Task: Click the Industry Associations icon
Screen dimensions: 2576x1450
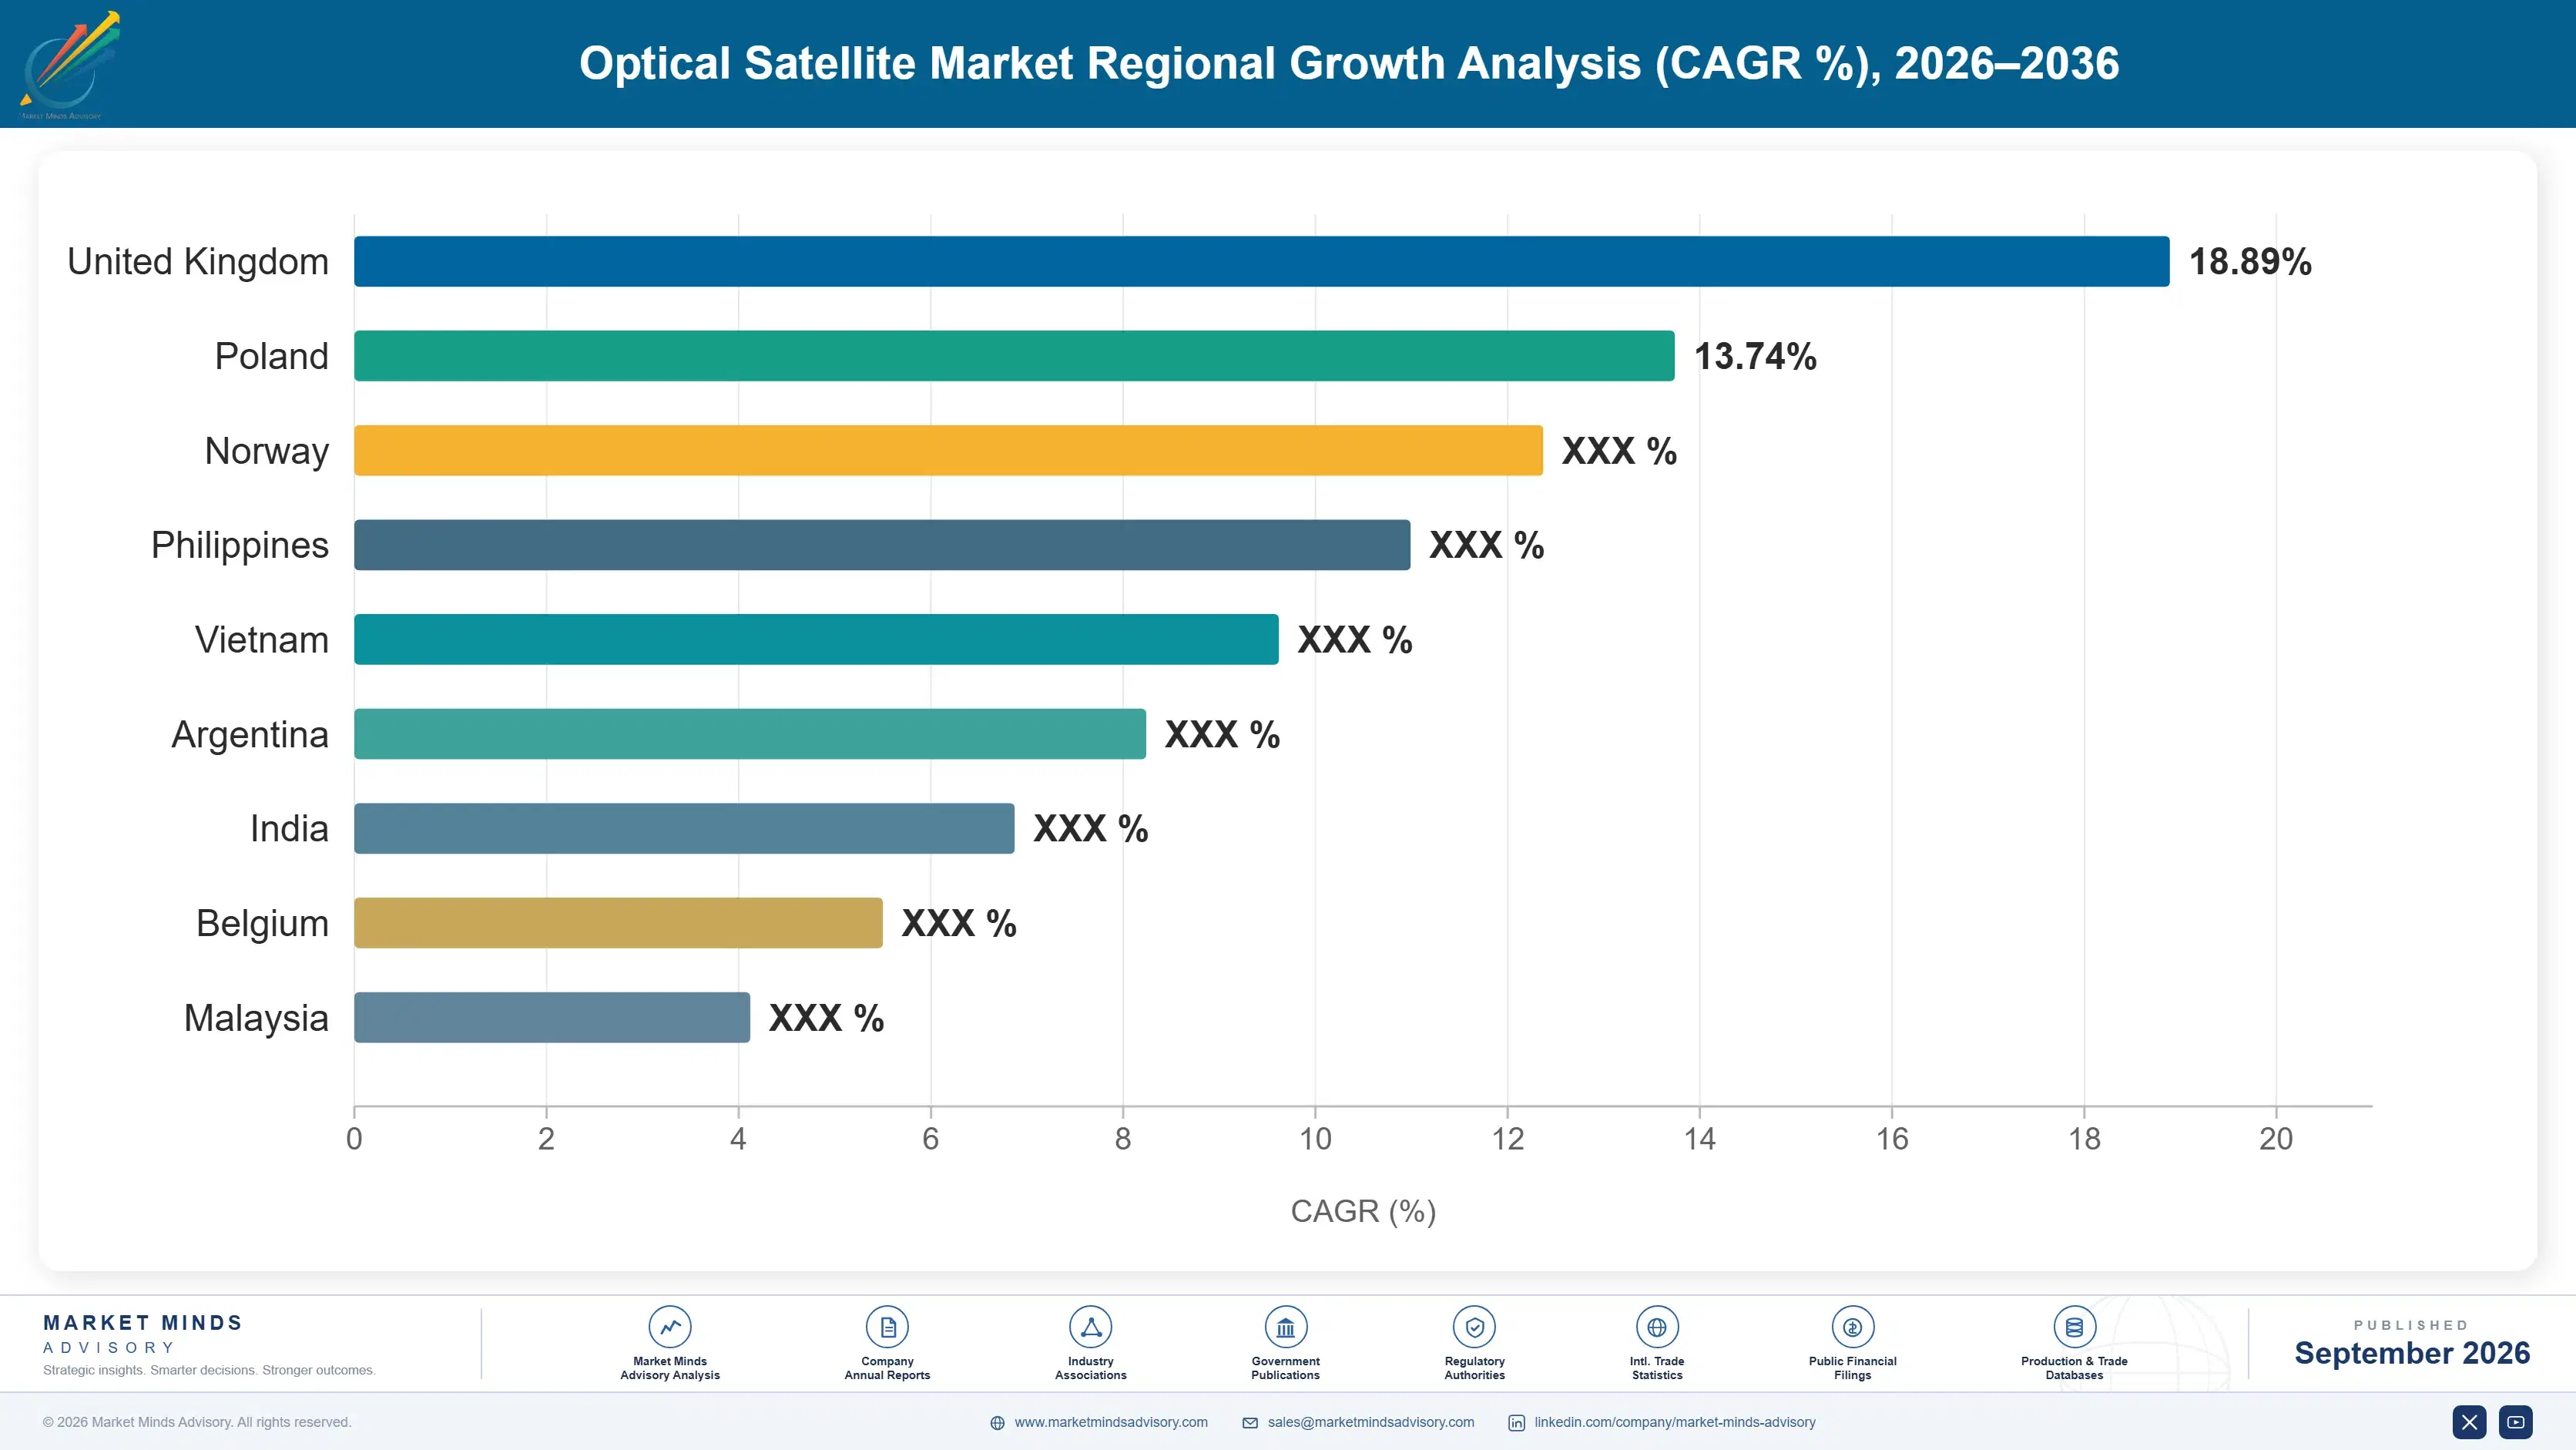Action: (x=1090, y=1327)
